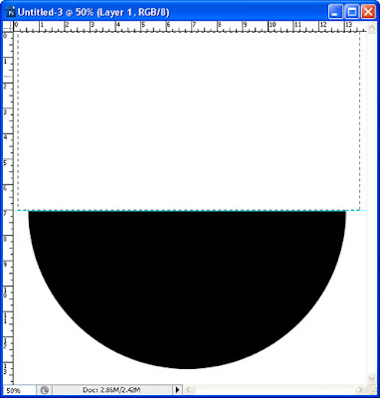Open the status bar options arrow menu
This screenshot has width=380, height=398.
point(177,390)
